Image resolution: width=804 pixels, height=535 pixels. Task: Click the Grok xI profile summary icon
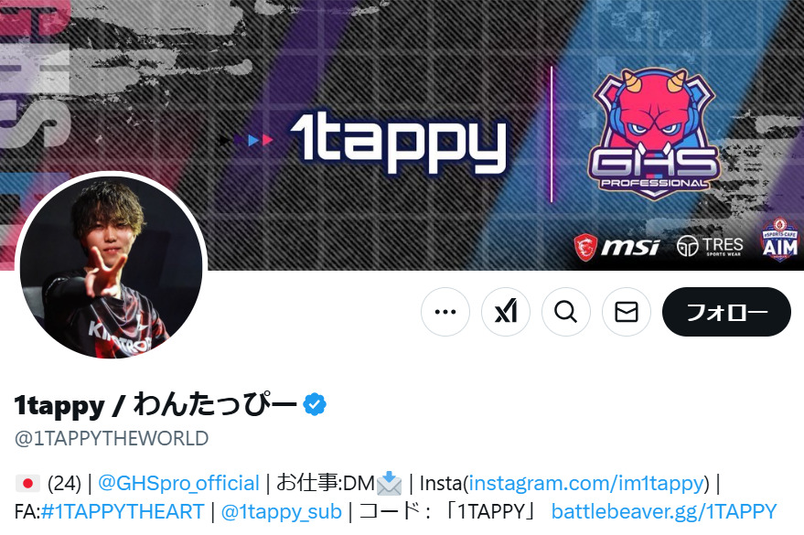(506, 312)
